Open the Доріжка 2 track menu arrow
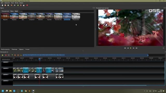Screen dimensions: 166x93 (x=2, y=81)
